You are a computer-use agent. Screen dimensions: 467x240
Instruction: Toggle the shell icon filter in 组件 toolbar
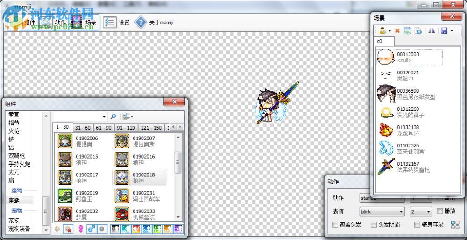pyautogui.click(x=57, y=229)
